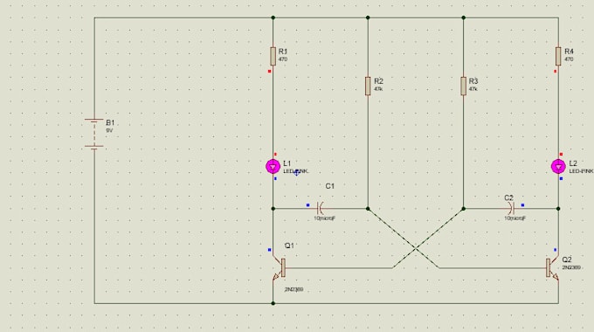Click the R2 reference label

click(x=378, y=81)
